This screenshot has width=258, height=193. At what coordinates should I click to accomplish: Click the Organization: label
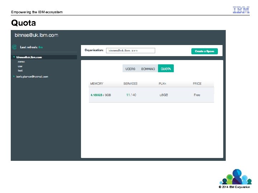pos(94,50)
